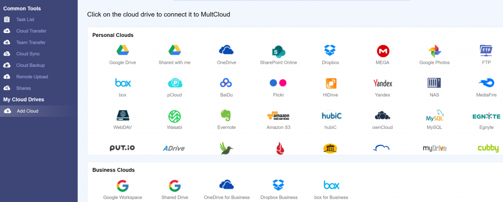
Task: Connect Amazon S3 storage
Action: pyautogui.click(x=279, y=116)
